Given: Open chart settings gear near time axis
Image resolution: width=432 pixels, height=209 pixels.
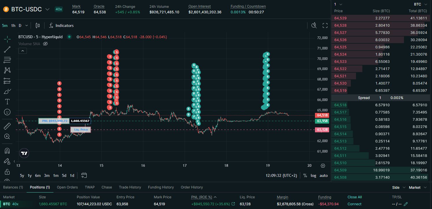Looking at the screenshot, I should tap(323, 166).
